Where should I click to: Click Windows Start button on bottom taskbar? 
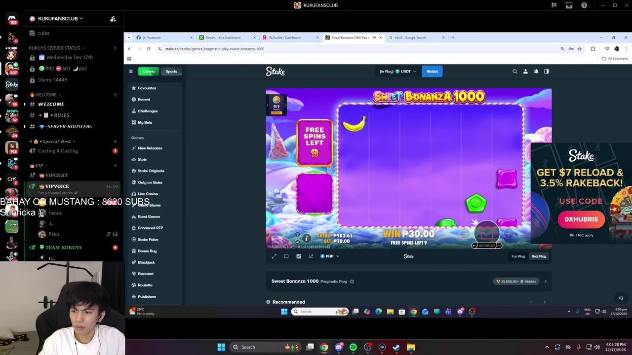221,347
